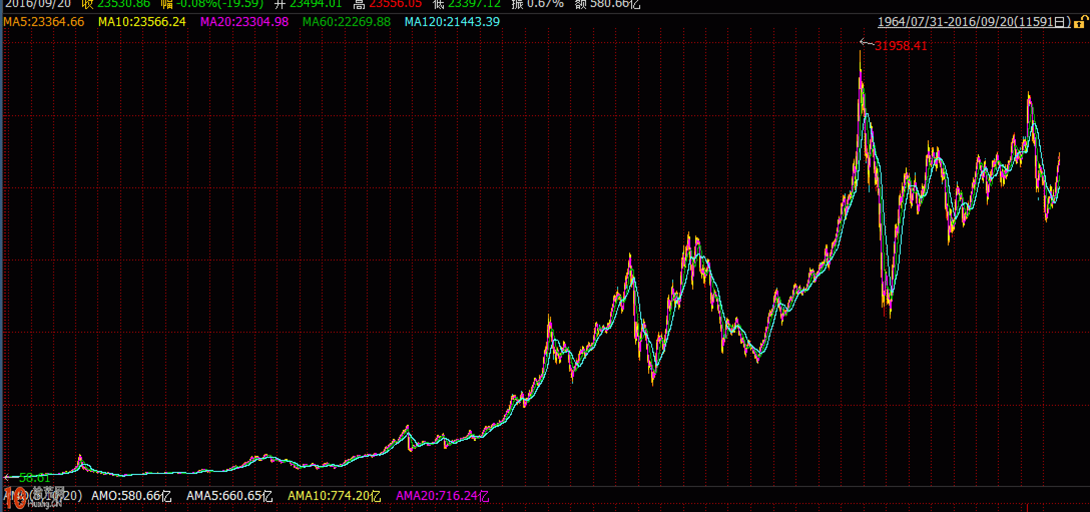The image size is (1090, 512).
Task: Click the white arrow beside 31958.41 peak
Action: coord(866,43)
